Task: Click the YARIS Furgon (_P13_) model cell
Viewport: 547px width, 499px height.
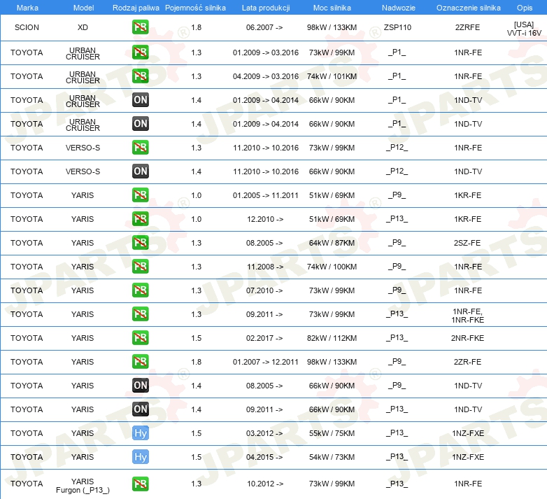Action: tap(83, 486)
